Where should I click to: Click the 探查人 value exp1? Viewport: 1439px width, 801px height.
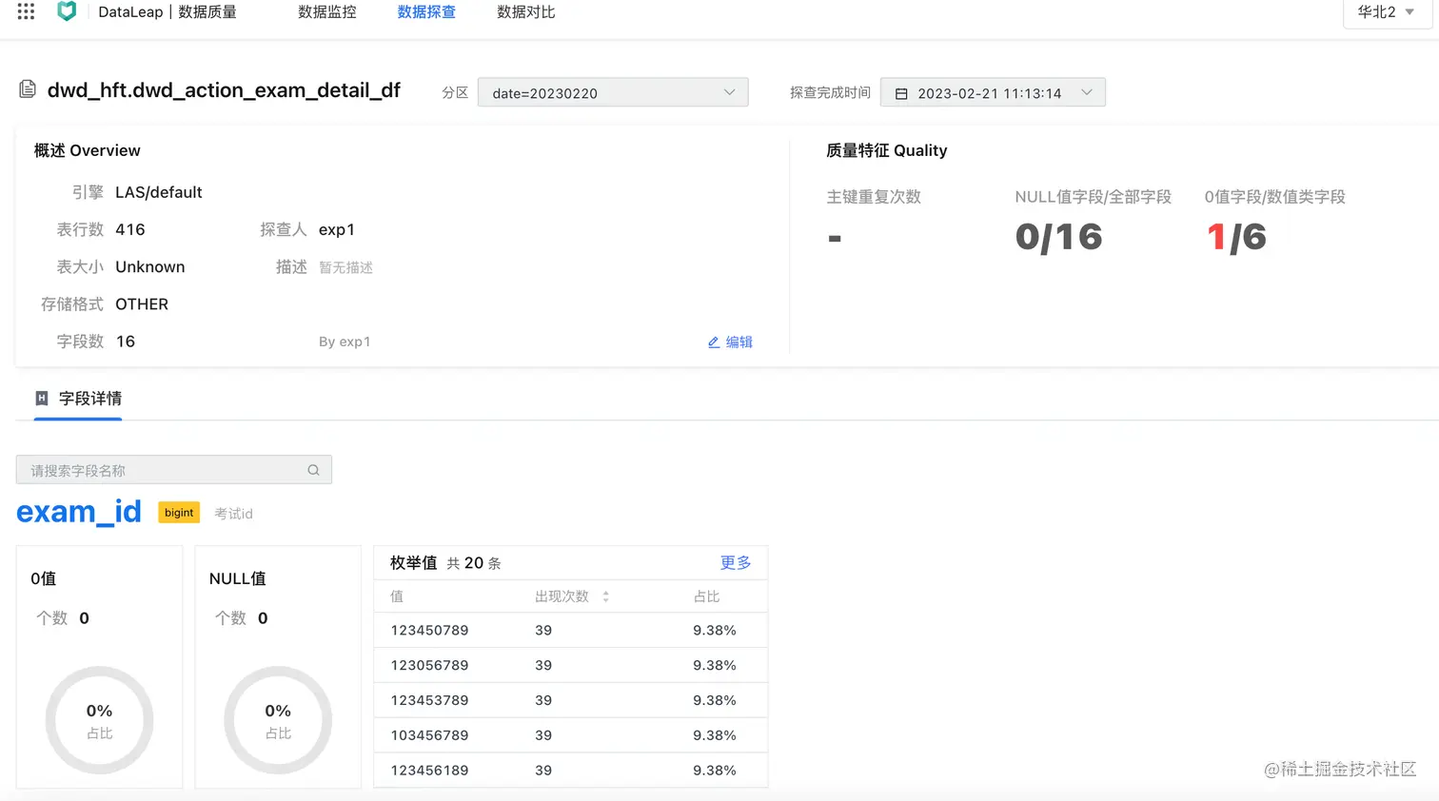337,229
